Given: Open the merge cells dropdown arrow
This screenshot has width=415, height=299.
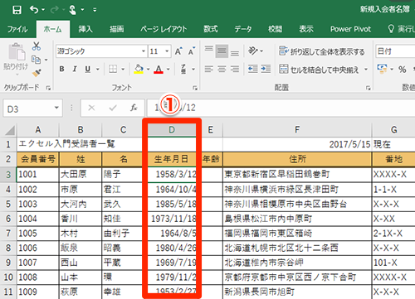Looking at the screenshot, I should click(366, 70).
